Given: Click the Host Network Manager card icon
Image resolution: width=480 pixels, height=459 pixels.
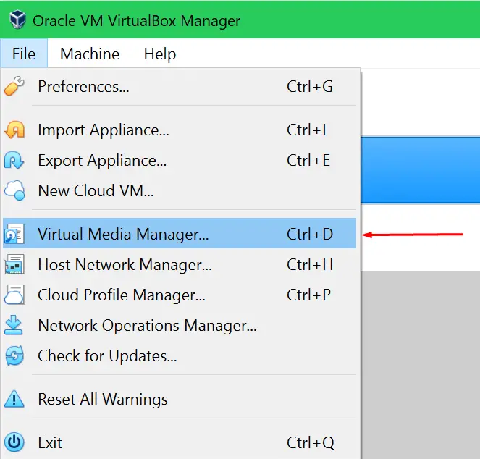Looking at the screenshot, I should (x=14, y=264).
